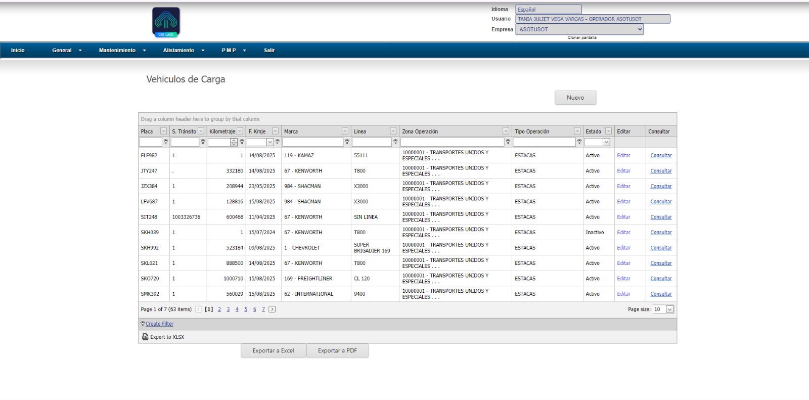Image resolution: width=809 pixels, height=400 pixels.
Task: Open the Placa column header filter dropdown
Action: click(163, 131)
